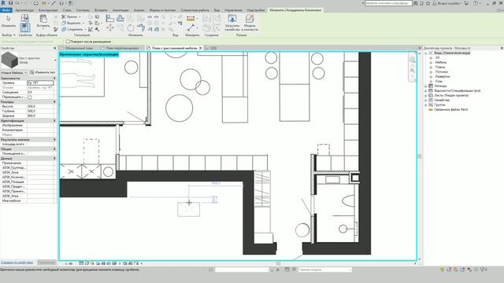Collapse the Зависимости property group

(x=54, y=79)
